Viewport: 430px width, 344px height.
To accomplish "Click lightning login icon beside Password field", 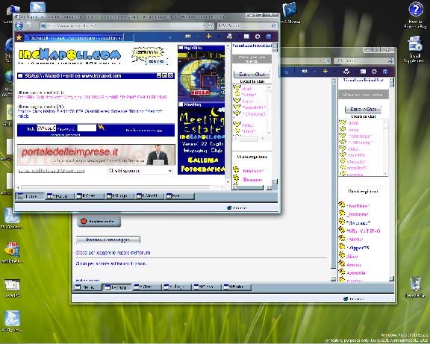I will 101,127.
